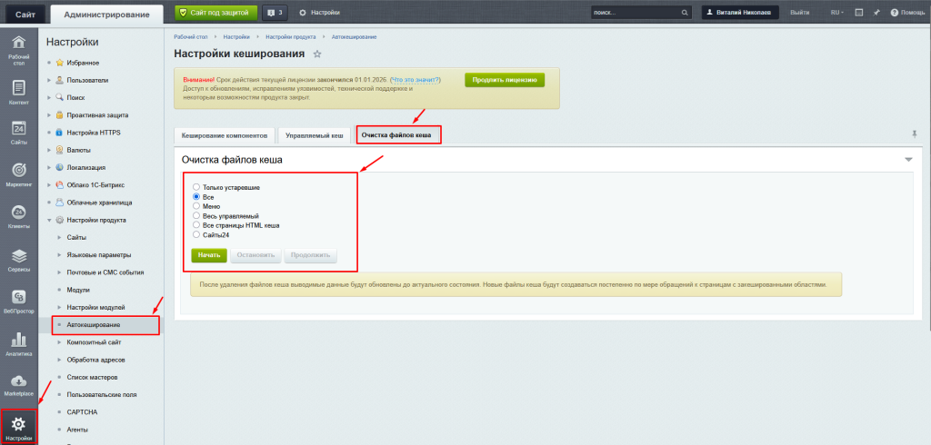Select Весь управляемый radio option
This screenshot has height=445, width=931.
(196, 215)
